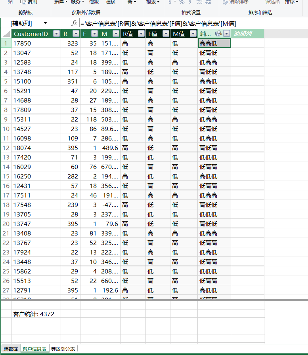Switch to the 源数据 sheet tab
This screenshot has height=355, width=308.
click(x=11, y=349)
